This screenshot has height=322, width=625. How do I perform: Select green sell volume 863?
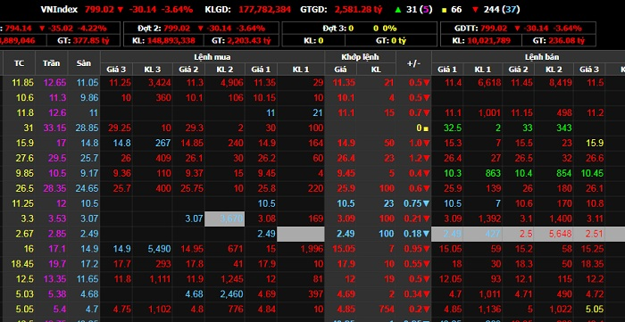coord(492,173)
